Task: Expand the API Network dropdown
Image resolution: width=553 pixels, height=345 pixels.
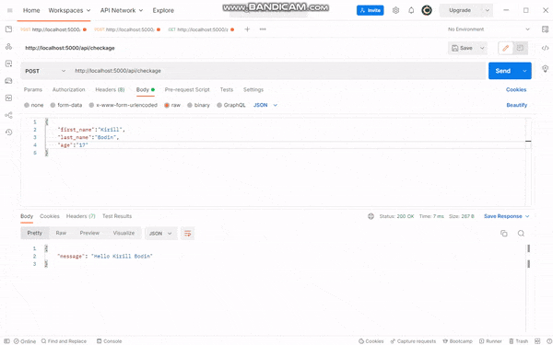Action: point(122,10)
